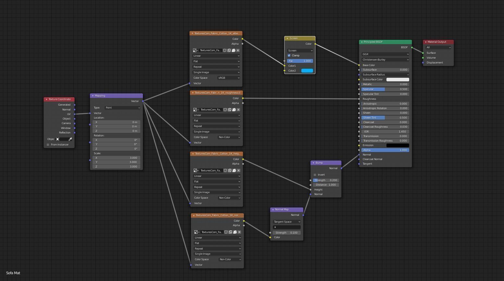This screenshot has width=504, height=281.
Task: Open image file for height texture node
Action: point(234,170)
